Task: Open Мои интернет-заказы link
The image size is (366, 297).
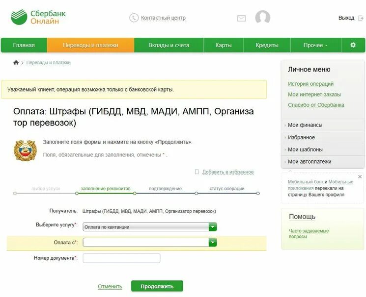Action: pyautogui.click(x=314, y=94)
